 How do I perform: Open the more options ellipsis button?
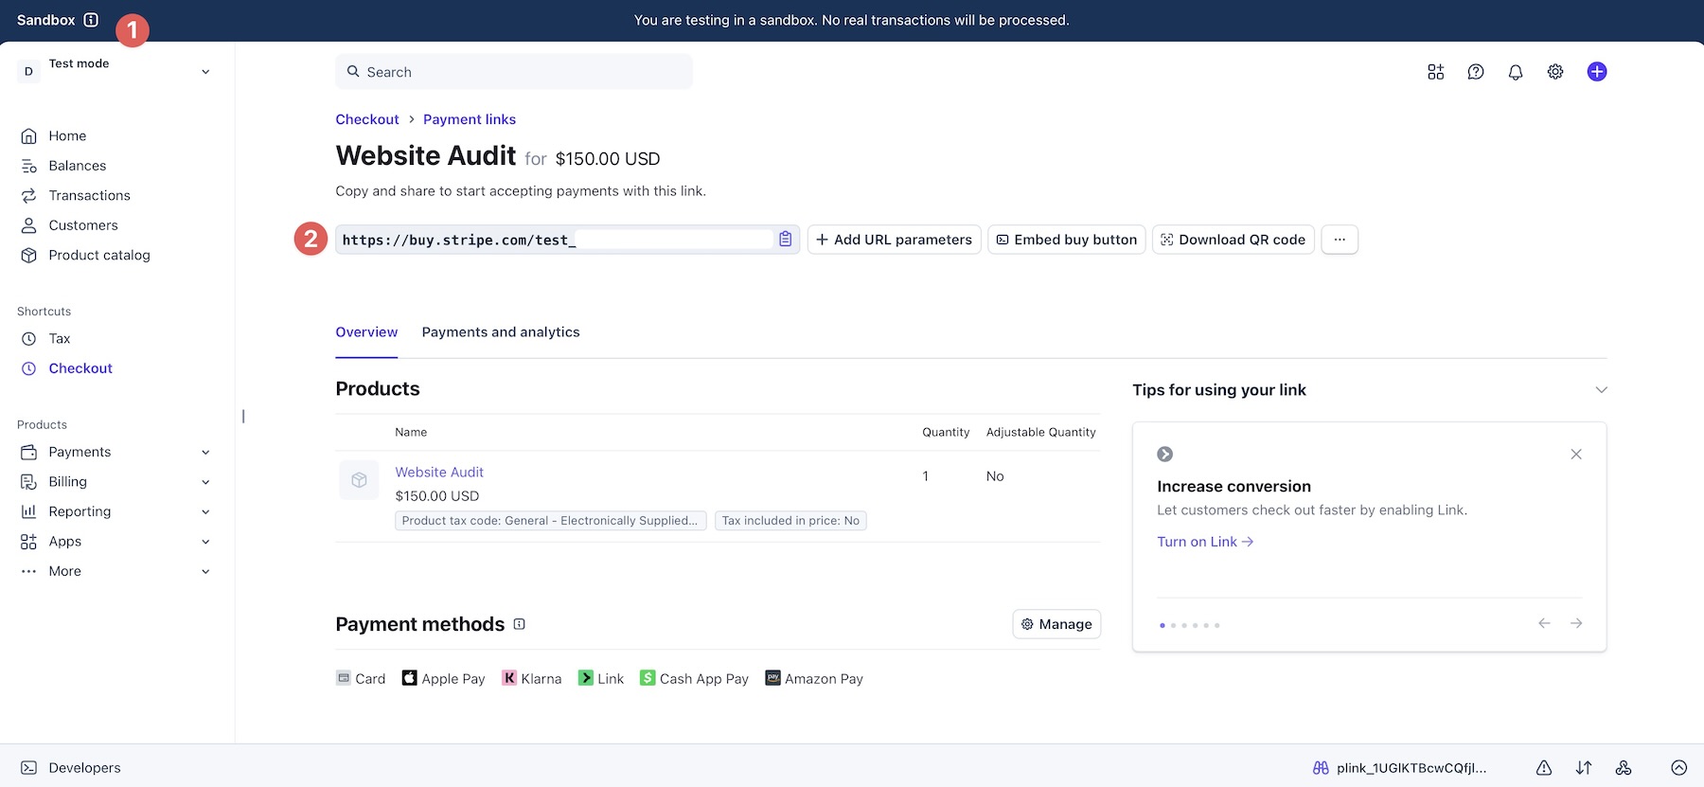(x=1340, y=240)
